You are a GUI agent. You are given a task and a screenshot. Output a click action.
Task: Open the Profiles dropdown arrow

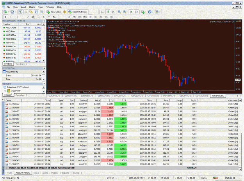point(15,12)
